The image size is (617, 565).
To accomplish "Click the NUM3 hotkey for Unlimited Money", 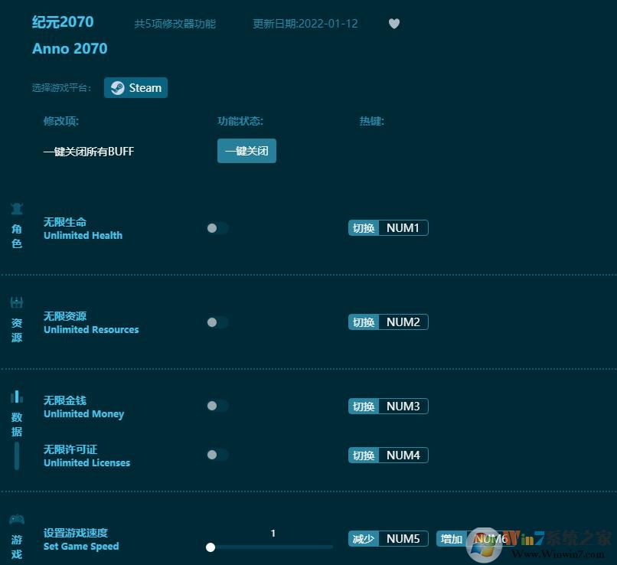I will 402,406.
